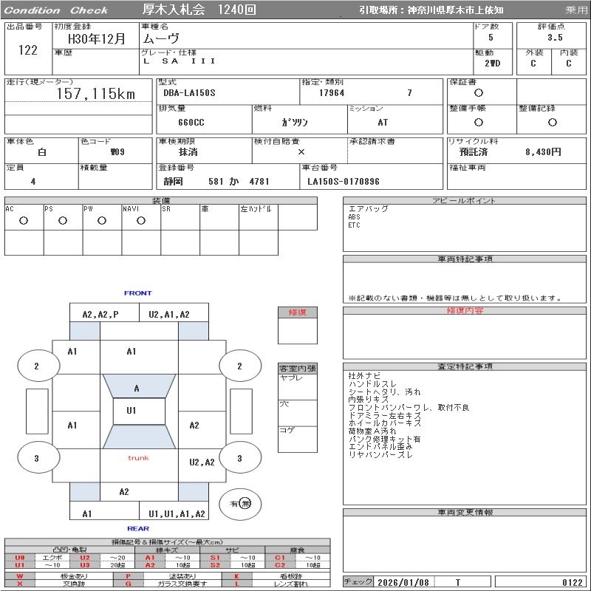
Task: Click the front-right tire circle marked 2
Action: [x=240, y=365]
